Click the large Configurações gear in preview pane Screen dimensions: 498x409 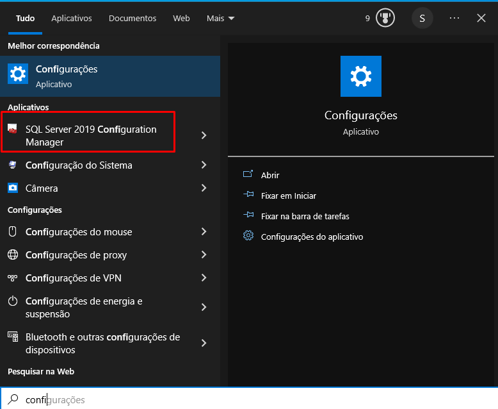click(361, 76)
